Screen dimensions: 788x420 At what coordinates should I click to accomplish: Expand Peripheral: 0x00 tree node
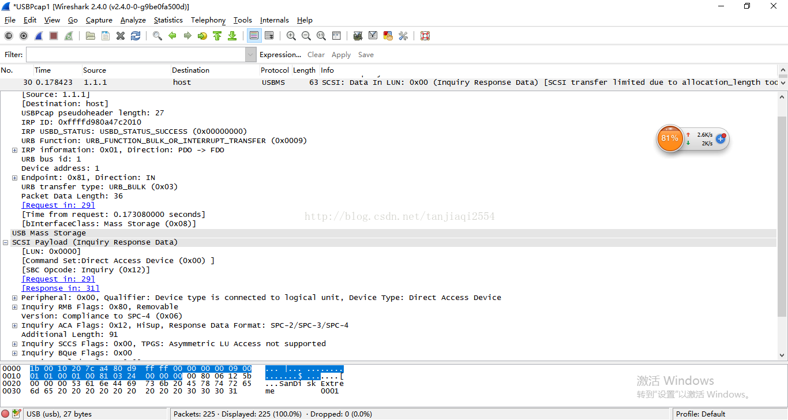14,298
